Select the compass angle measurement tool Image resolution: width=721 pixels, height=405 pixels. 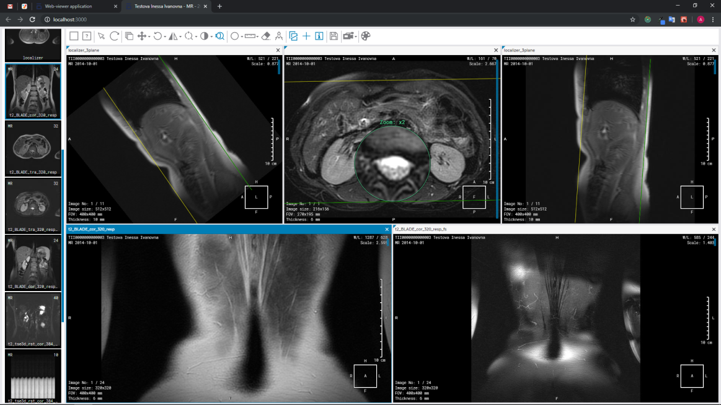click(x=279, y=36)
